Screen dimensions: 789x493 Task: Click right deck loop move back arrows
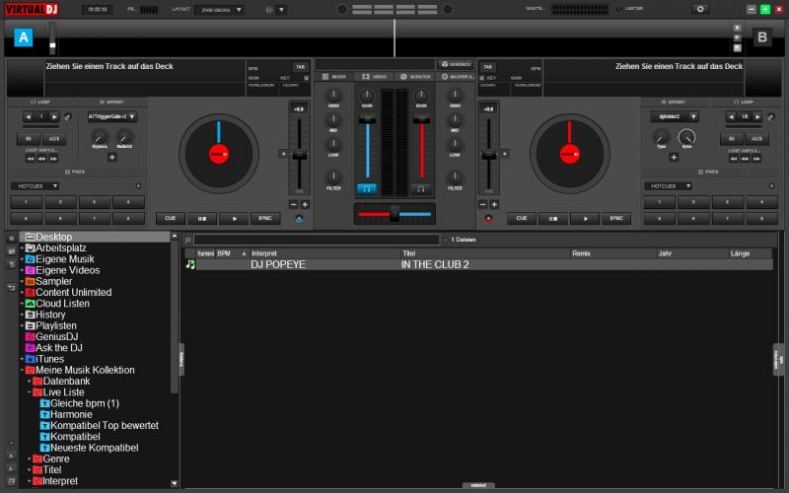pyautogui.click(x=734, y=159)
